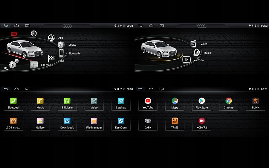Open the Bluetooth phone icon in car menu
Image resolution: width=269 pixels, height=168 pixels.
(61, 53)
